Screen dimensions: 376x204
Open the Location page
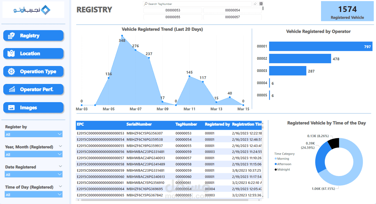tap(33, 54)
